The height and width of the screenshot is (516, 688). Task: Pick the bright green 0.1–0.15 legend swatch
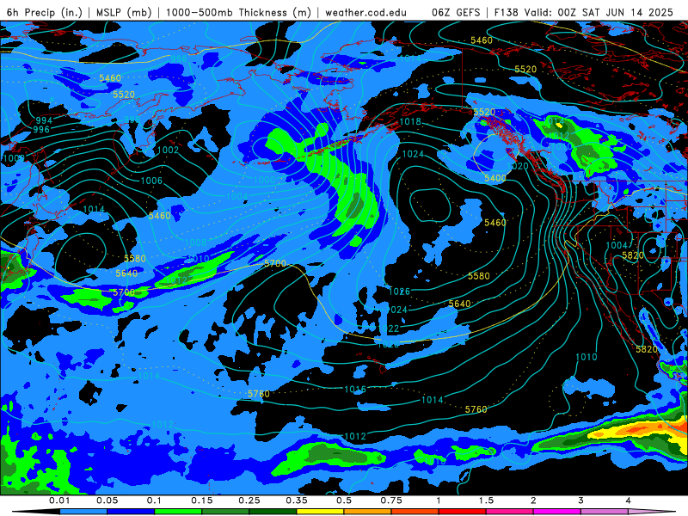(x=178, y=512)
